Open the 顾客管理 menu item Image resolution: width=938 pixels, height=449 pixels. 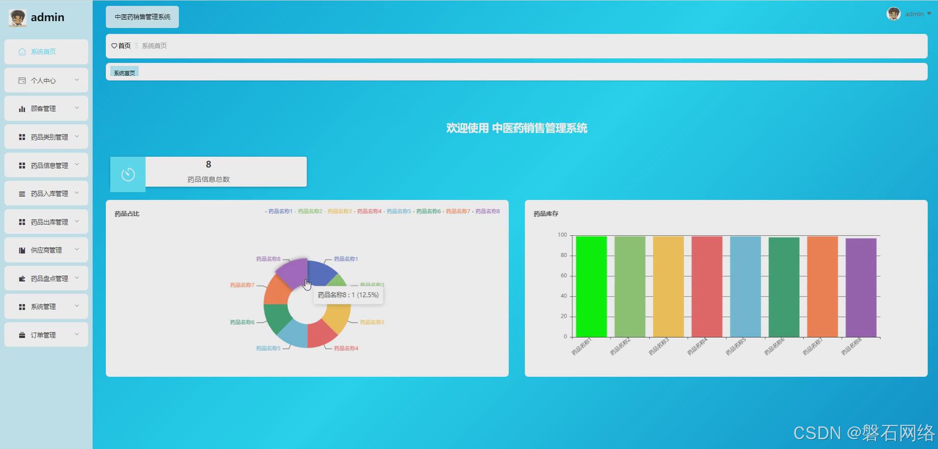(46, 108)
